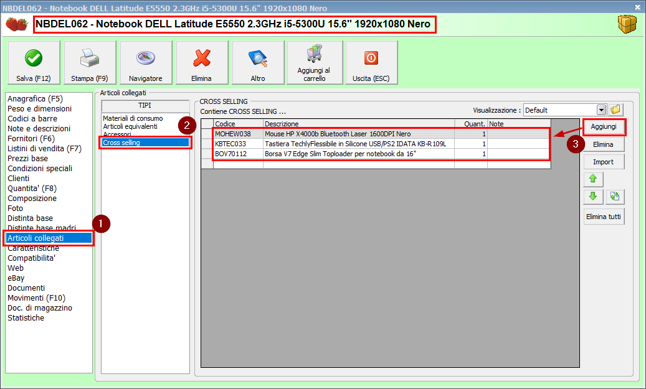This screenshot has width=646, height=389.
Task: Click the Elimina tutti button
Action: point(604,217)
